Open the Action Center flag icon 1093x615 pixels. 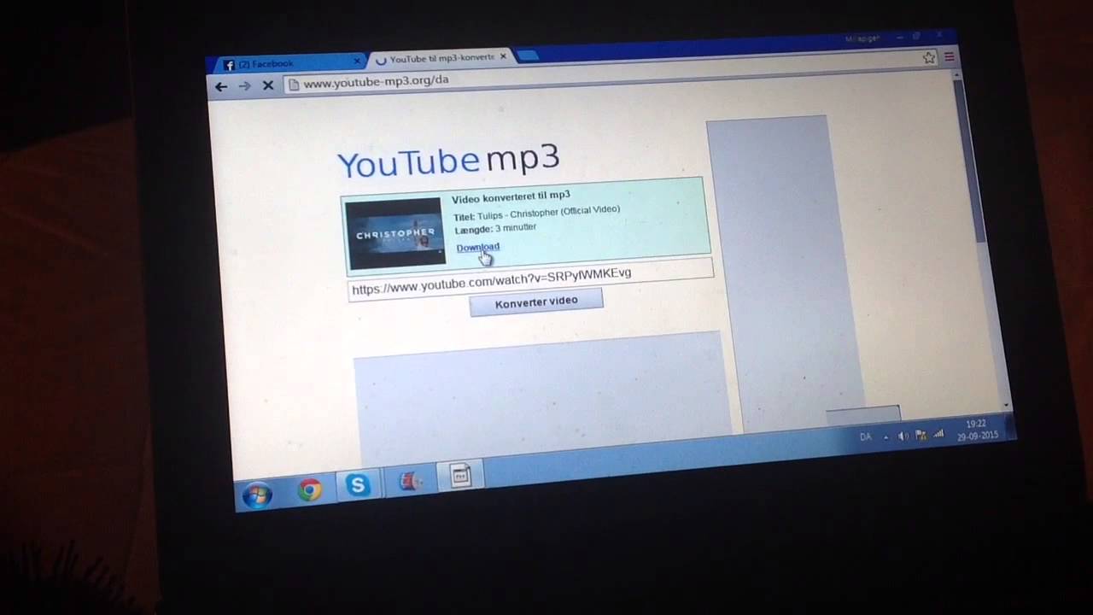click(921, 435)
